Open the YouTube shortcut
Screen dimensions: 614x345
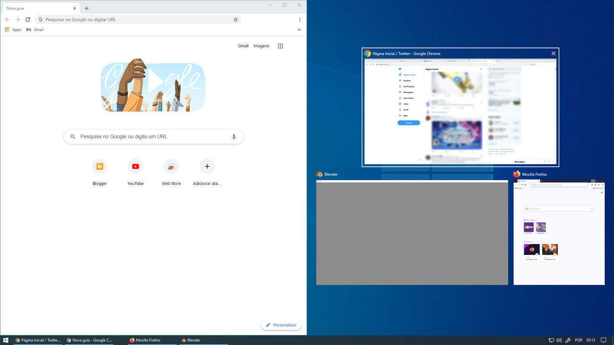[x=135, y=166]
